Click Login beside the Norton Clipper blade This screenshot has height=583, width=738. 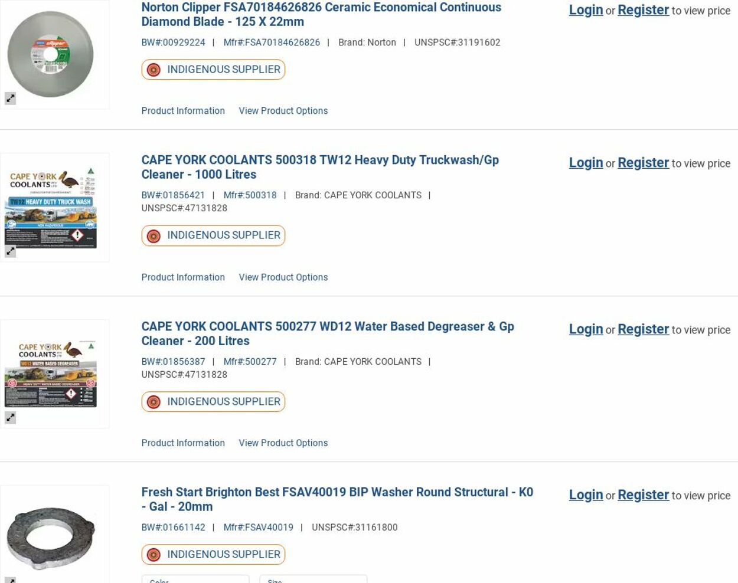pyautogui.click(x=586, y=10)
